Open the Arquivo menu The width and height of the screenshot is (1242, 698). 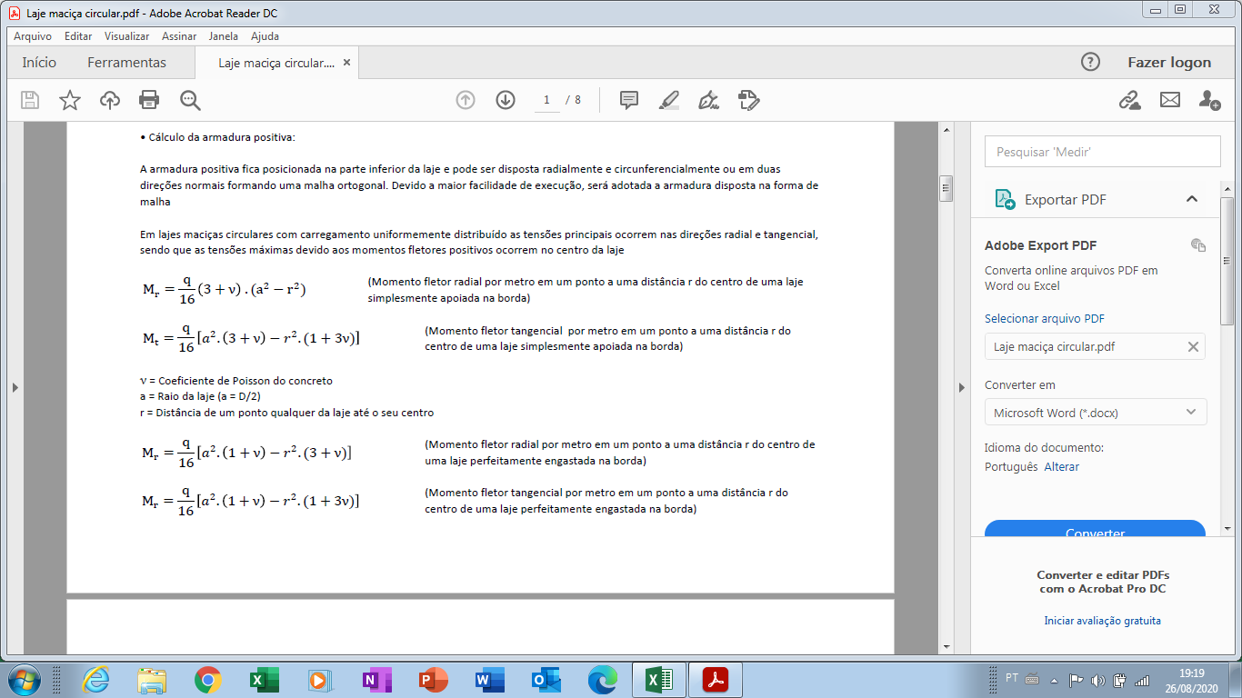tap(33, 36)
